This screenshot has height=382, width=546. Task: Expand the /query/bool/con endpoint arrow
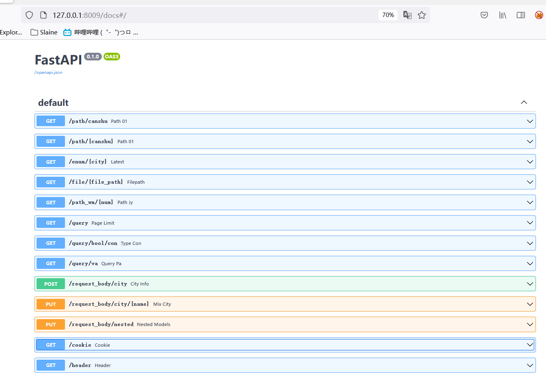[530, 243]
